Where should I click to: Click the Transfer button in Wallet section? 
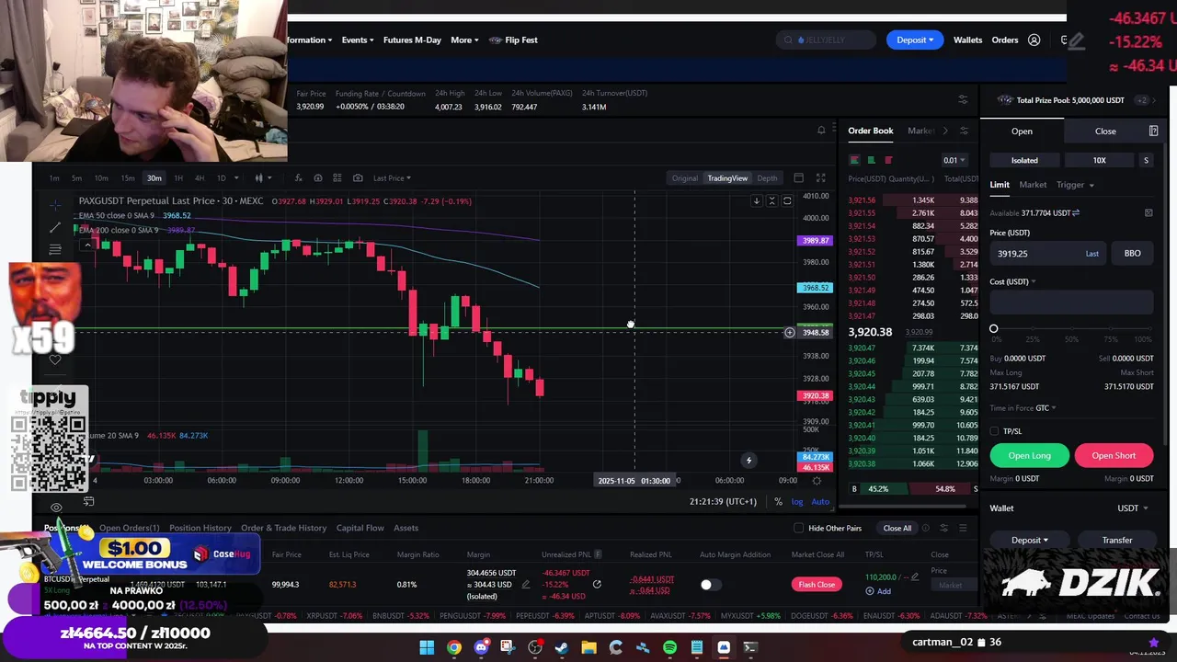(1116, 541)
